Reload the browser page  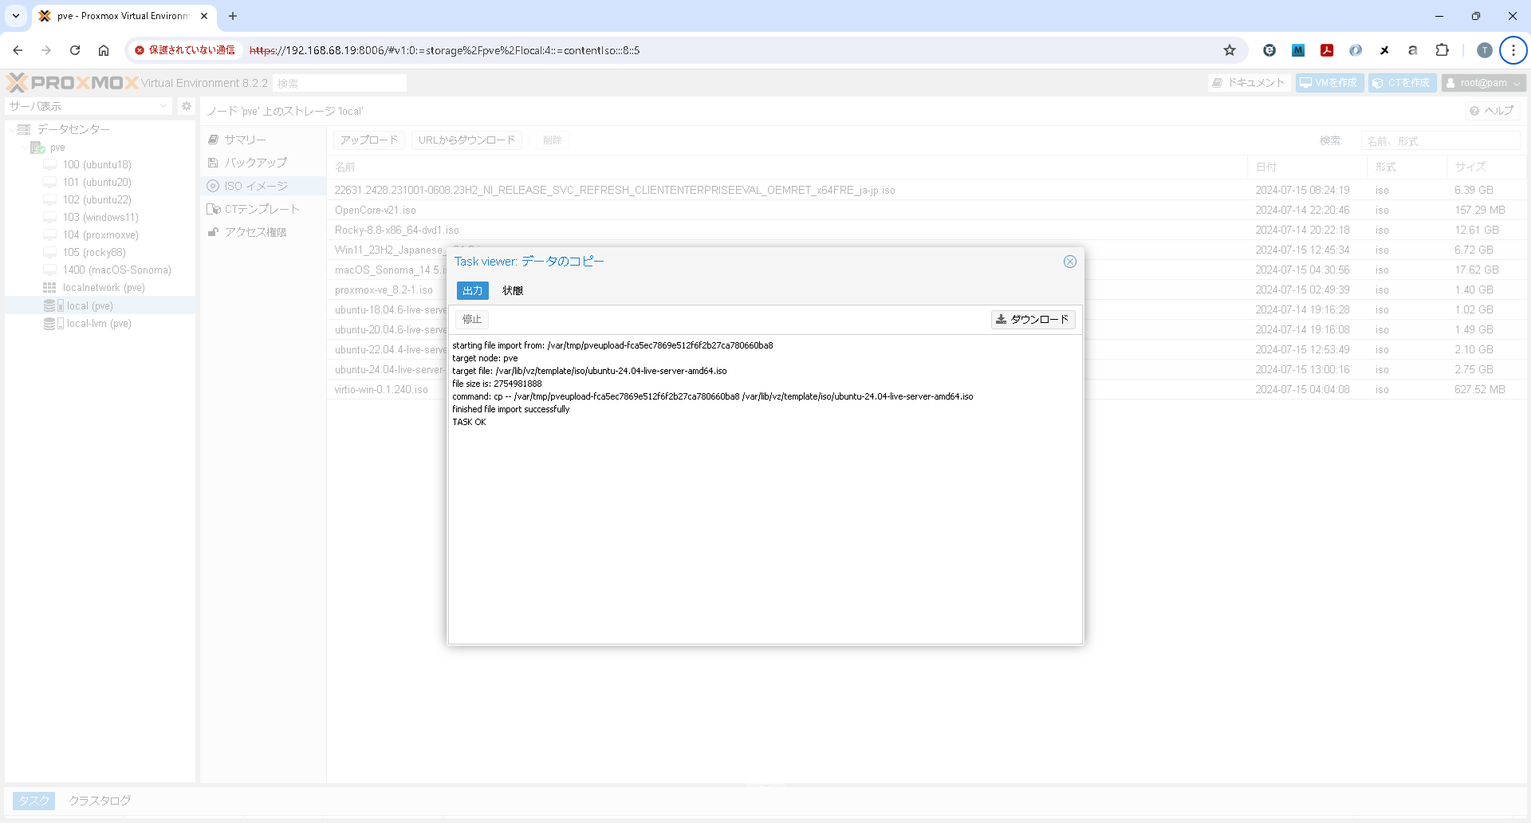tap(75, 50)
